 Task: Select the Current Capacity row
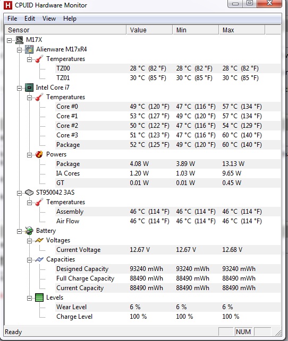(x=168, y=288)
